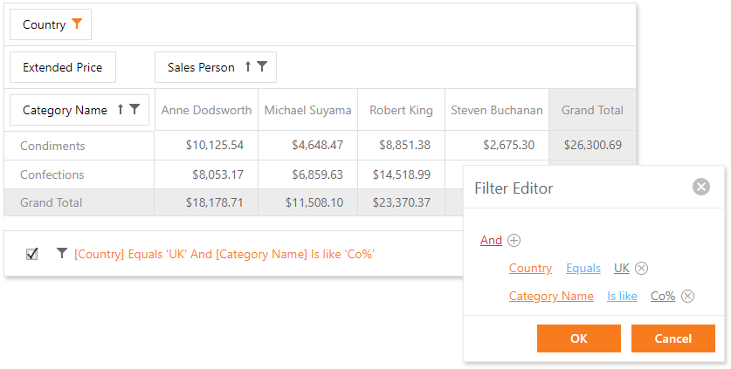731x369 pixels.
Task: Select the Country field name link
Action: pos(530,269)
